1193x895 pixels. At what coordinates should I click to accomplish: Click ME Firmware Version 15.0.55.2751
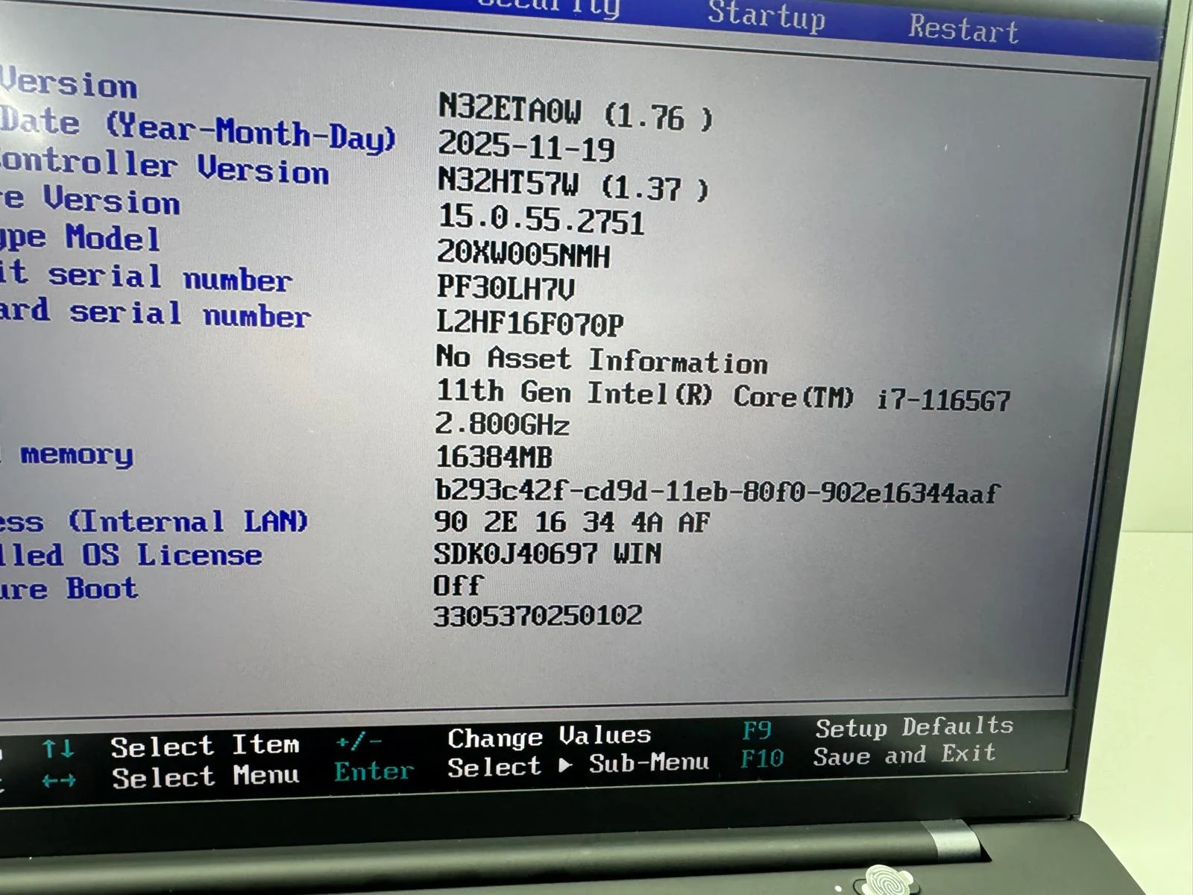click(x=542, y=222)
